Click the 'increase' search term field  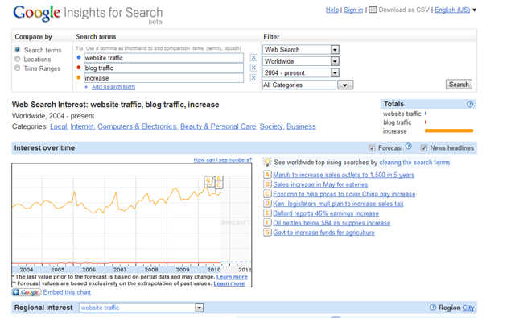[163, 78]
